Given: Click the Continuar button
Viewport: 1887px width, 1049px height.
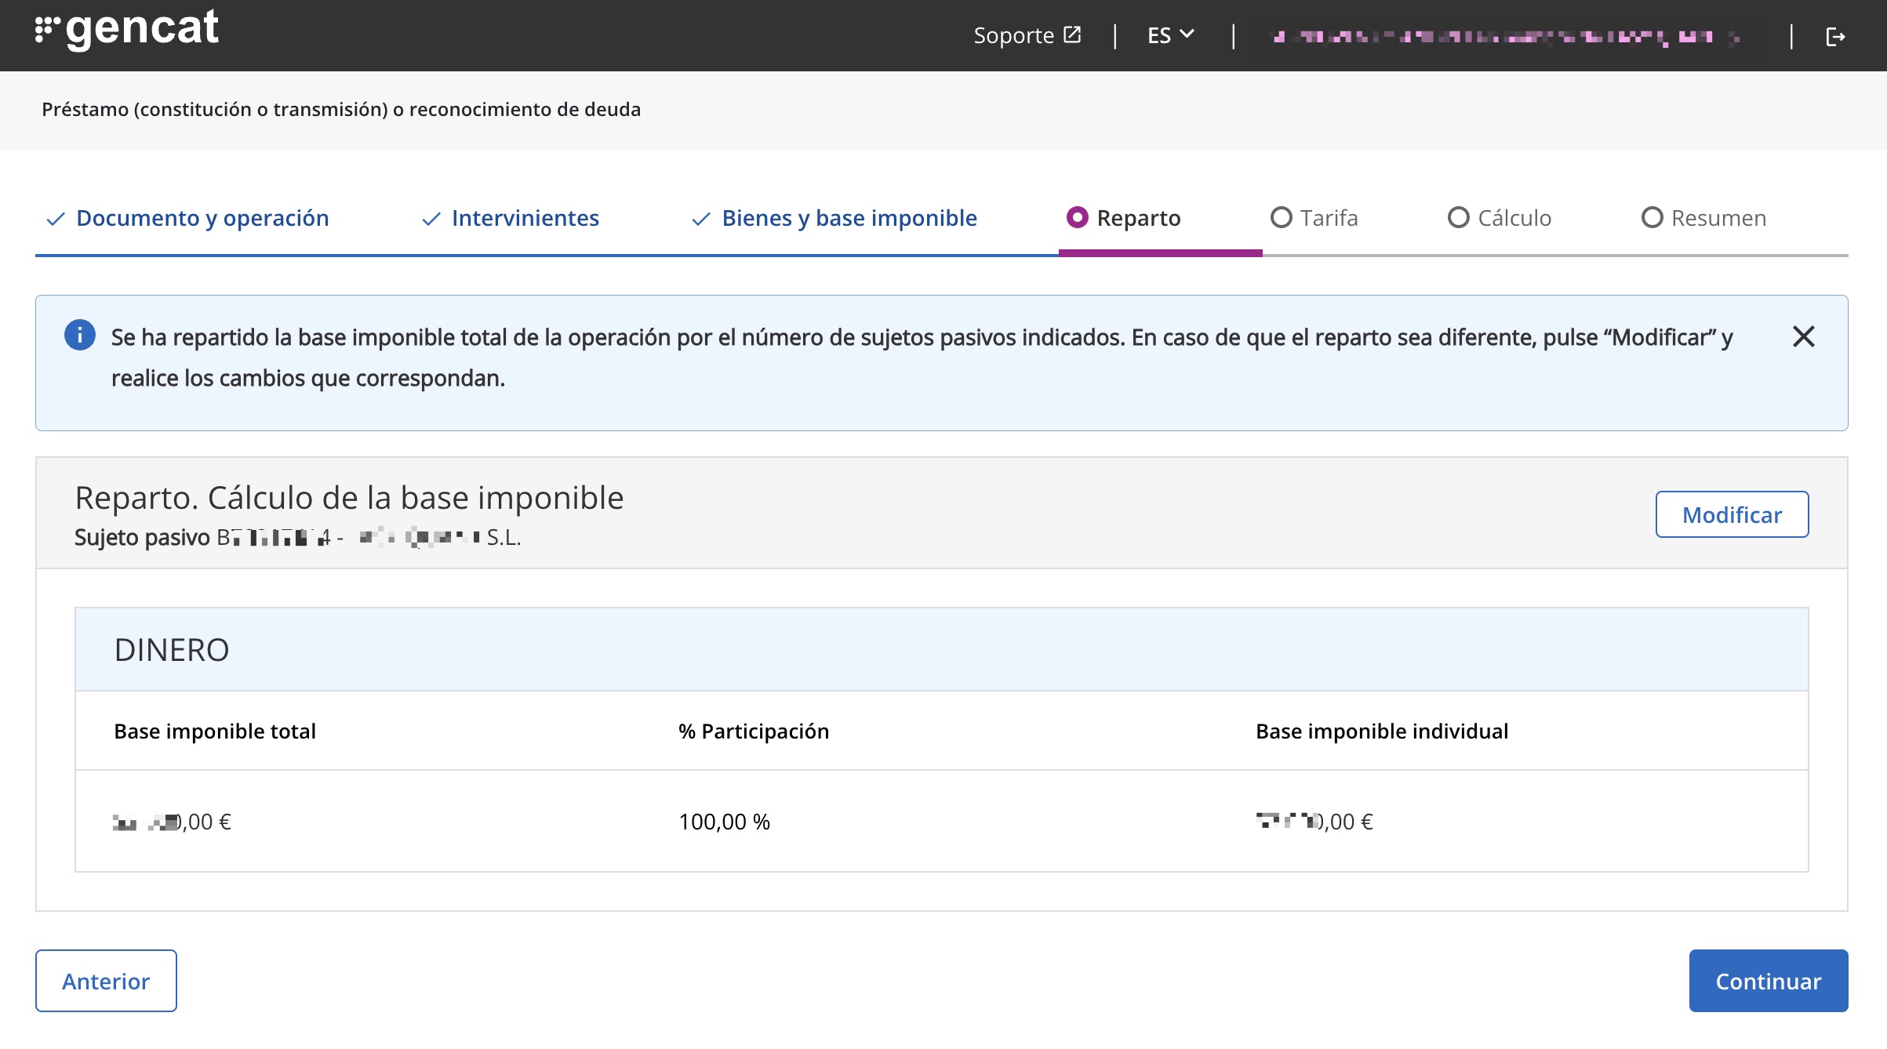Looking at the screenshot, I should click(x=1768, y=981).
